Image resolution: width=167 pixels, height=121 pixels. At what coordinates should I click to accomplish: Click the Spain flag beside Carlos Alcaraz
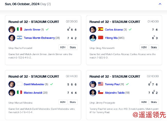pyautogui.click(x=101, y=29)
